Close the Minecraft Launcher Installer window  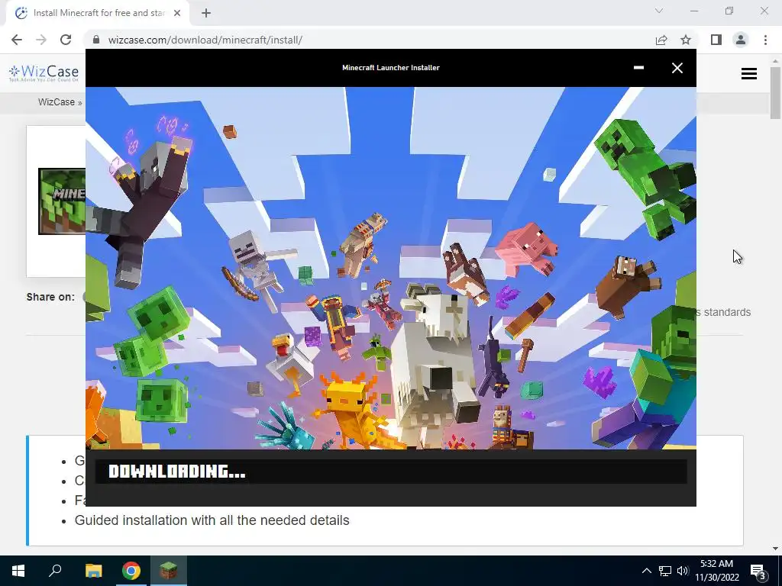point(677,68)
